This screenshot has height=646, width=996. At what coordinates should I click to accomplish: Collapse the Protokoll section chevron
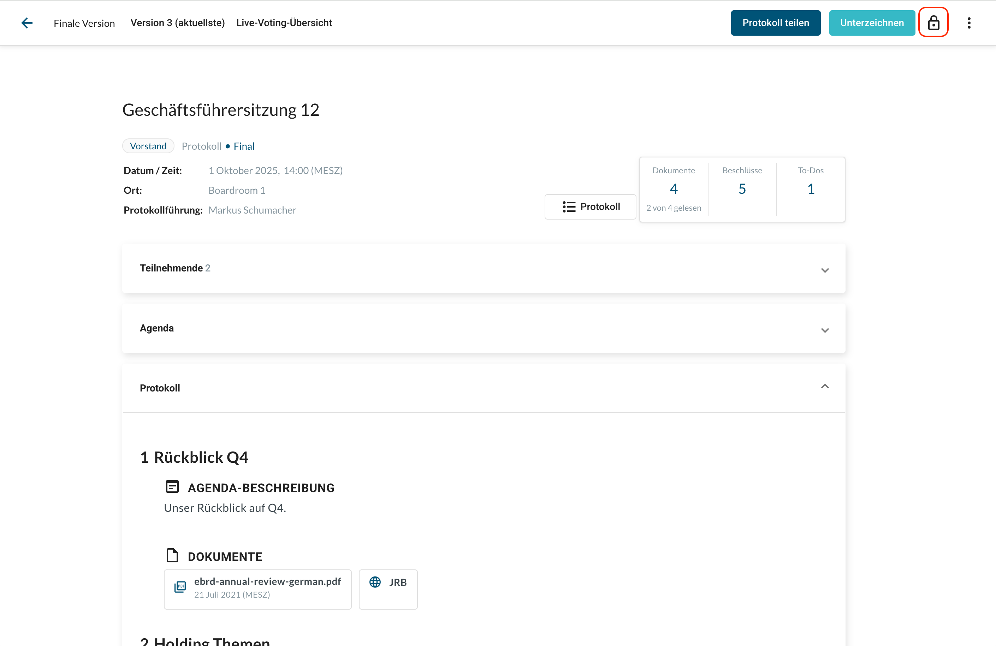pyautogui.click(x=824, y=386)
